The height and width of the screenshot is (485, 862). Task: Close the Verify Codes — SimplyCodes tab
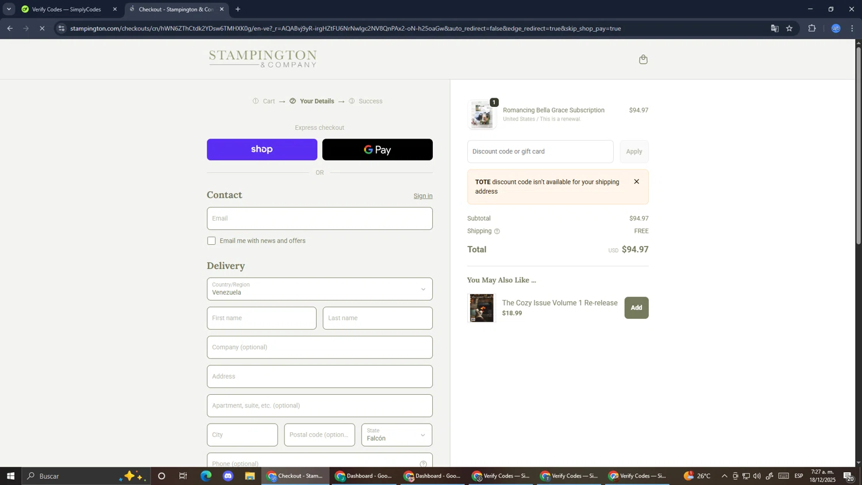[115, 9]
